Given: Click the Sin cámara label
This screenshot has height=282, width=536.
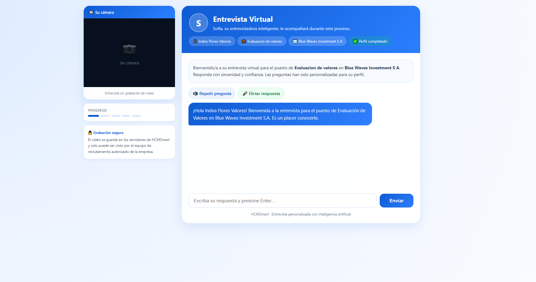Looking at the screenshot, I should tap(129, 63).
